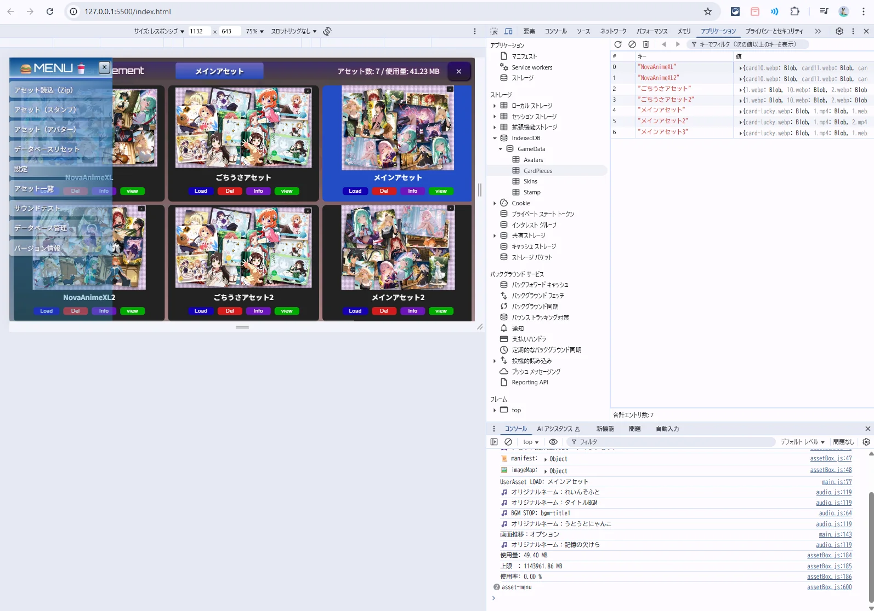Click the clear object store icon
This screenshot has width=874, height=611.
[x=632, y=44]
